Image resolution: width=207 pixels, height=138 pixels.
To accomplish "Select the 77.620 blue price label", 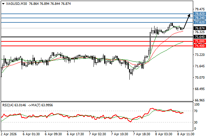I will [199, 22].
